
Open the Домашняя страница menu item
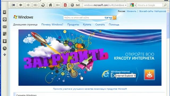(25, 25)
